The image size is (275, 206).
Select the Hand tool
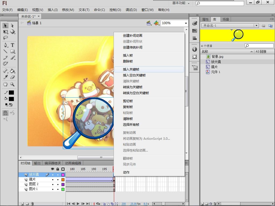[x=5, y=84]
